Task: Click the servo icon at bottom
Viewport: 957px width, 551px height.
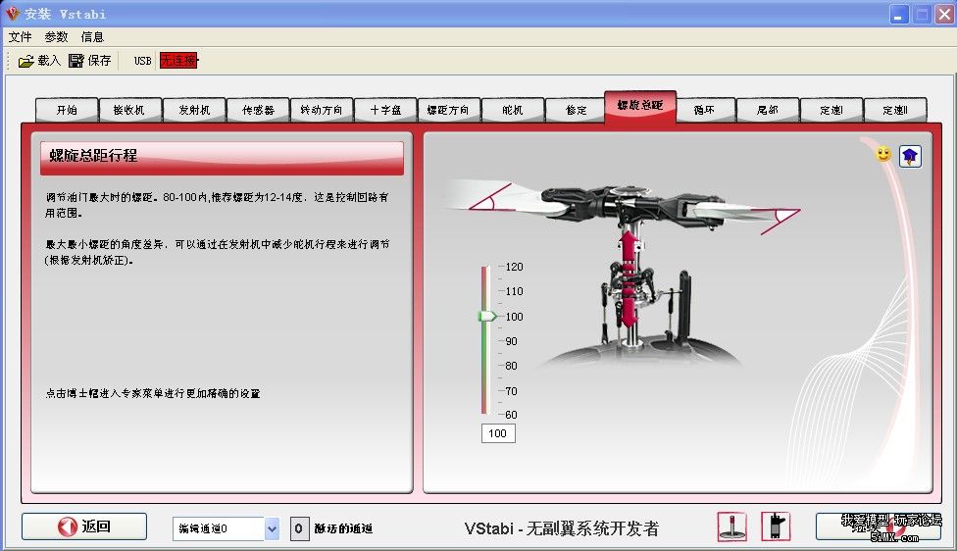Action: click(x=777, y=526)
